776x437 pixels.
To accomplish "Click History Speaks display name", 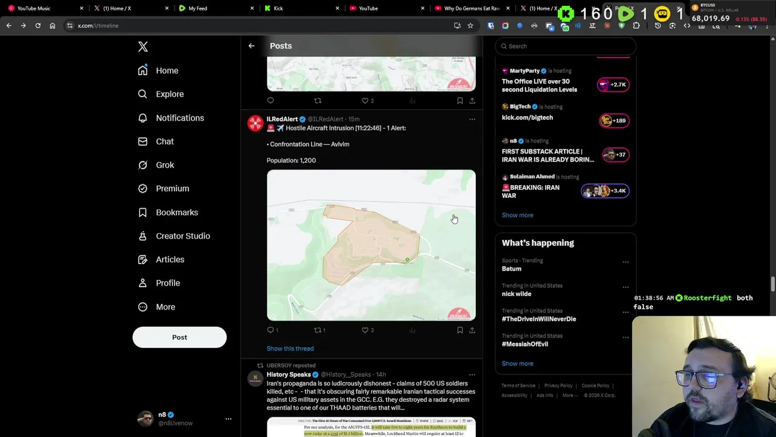I will (289, 374).
